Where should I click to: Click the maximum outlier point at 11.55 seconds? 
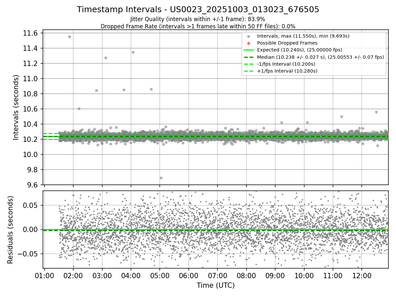[69, 37]
